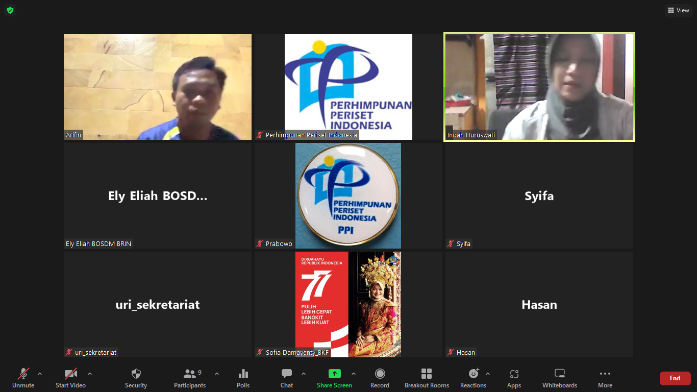
Task: Click the muted mic icon on Hasan label
Action: (451, 353)
